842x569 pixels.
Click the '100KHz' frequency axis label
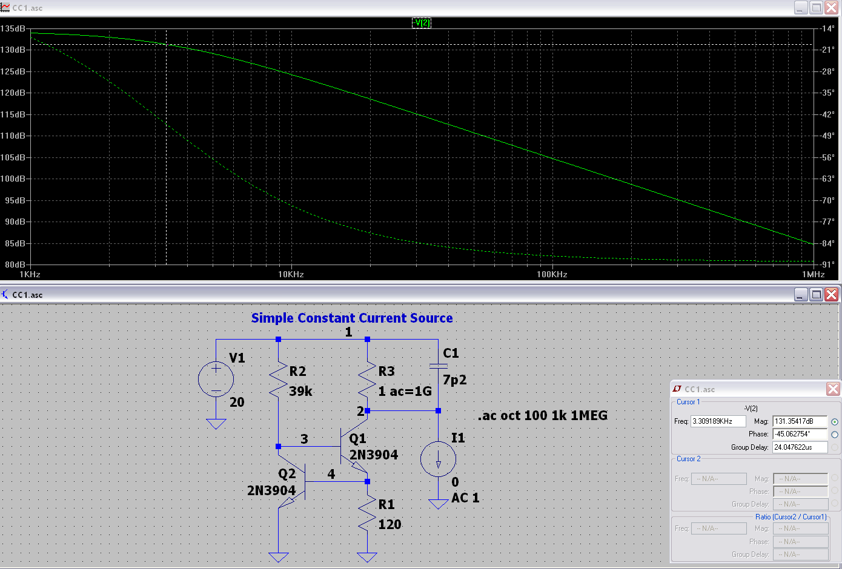pos(552,274)
